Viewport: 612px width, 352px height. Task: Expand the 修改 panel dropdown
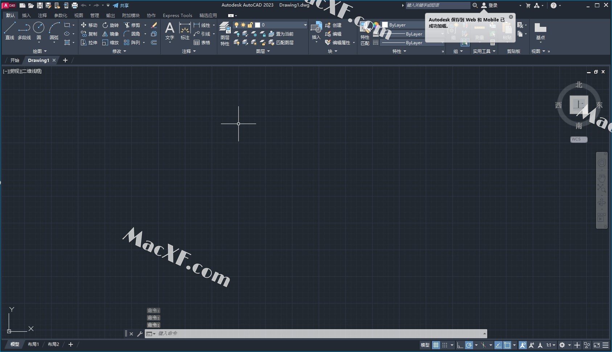119,51
